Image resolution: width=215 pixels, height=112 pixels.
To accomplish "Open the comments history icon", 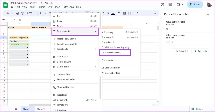I will pos(170,5).
